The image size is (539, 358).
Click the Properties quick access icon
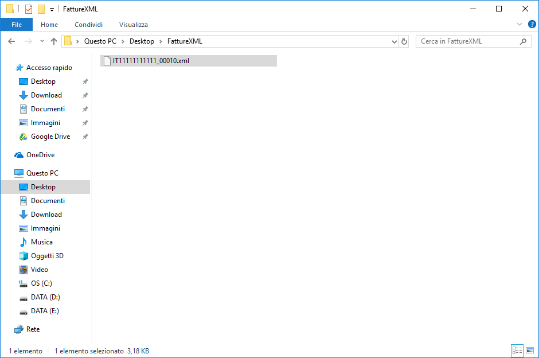pos(29,9)
